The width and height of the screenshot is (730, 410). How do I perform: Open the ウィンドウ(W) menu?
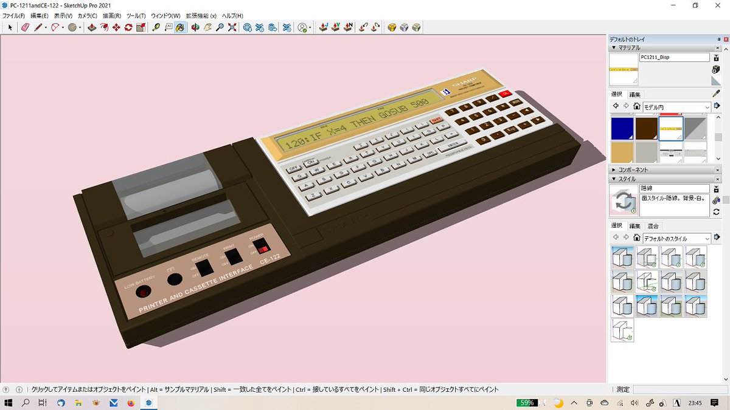coord(165,15)
